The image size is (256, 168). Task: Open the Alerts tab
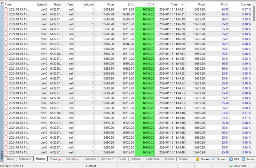coord(122,159)
